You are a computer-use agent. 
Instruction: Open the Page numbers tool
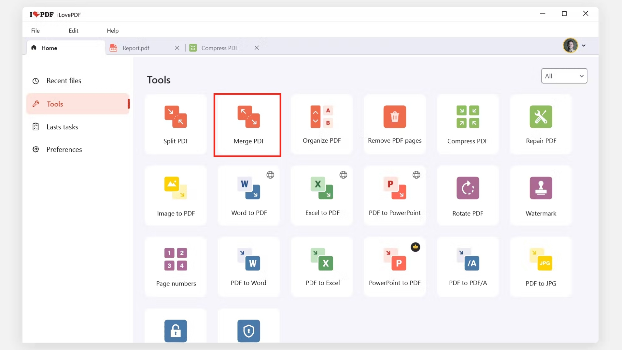(176, 267)
